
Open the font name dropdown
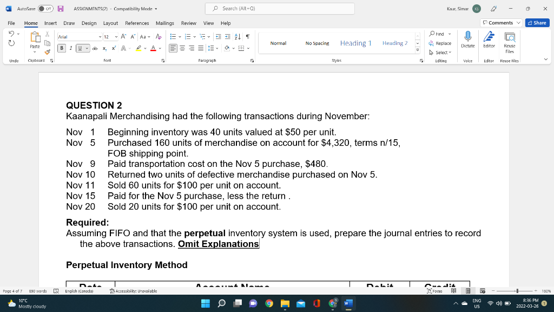point(100,37)
